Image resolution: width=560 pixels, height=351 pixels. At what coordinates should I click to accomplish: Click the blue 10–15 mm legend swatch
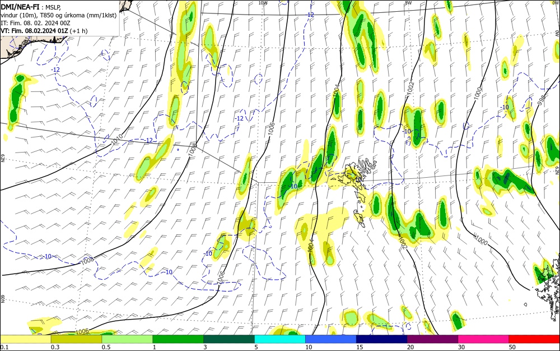click(331, 339)
